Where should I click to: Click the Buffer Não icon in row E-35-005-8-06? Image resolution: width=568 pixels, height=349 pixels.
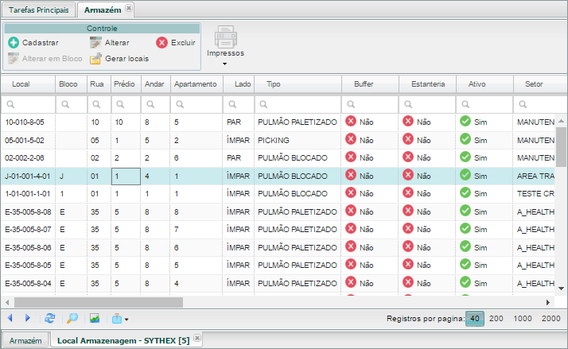[x=351, y=246]
